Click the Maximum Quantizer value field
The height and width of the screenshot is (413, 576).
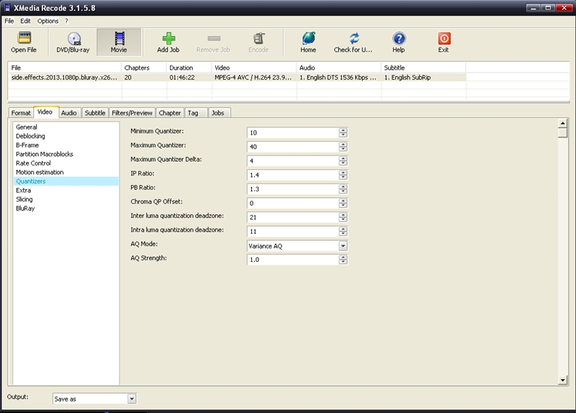click(293, 147)
